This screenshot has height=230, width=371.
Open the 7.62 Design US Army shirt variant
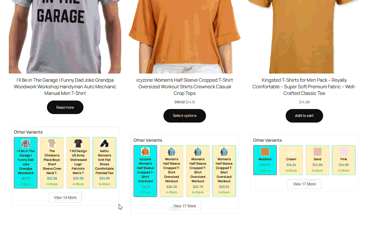pos(78,163)
